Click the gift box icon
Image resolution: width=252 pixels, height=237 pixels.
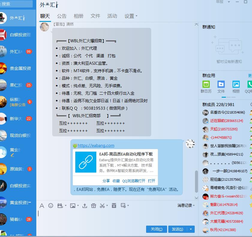point(94,206)
